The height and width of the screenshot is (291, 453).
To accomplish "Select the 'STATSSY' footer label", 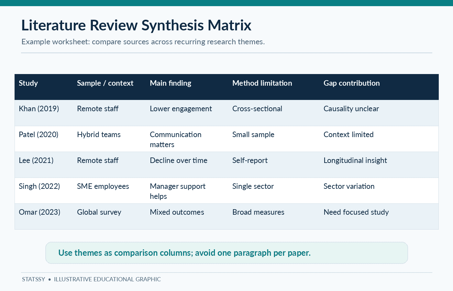I will click(x=33, y=279).
